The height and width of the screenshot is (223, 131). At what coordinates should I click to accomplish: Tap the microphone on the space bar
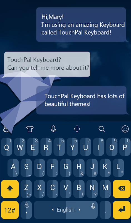click(93, 206)
